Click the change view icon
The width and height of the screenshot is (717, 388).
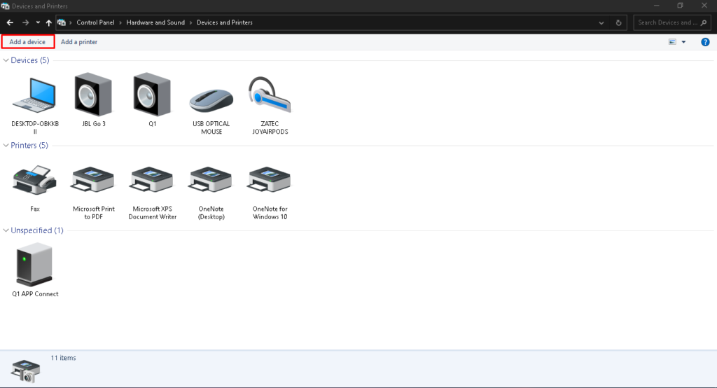point(672,42)
